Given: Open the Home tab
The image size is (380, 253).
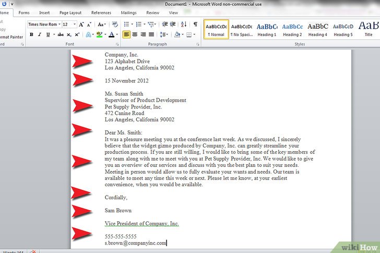Looking at the screenshot, I should tap(4, 13).
